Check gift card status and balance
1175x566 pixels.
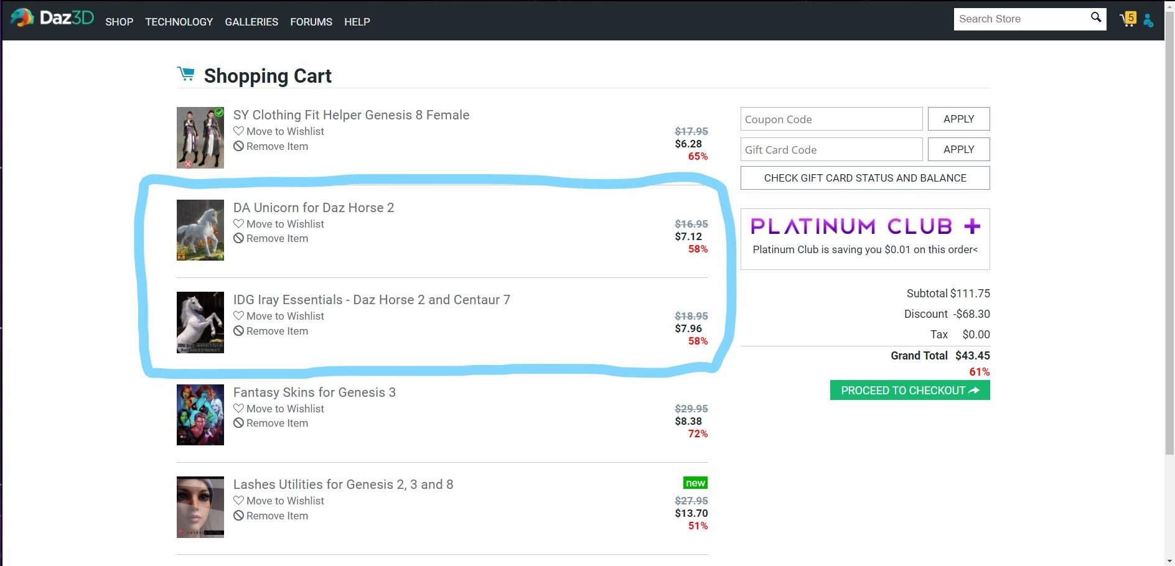865,178
